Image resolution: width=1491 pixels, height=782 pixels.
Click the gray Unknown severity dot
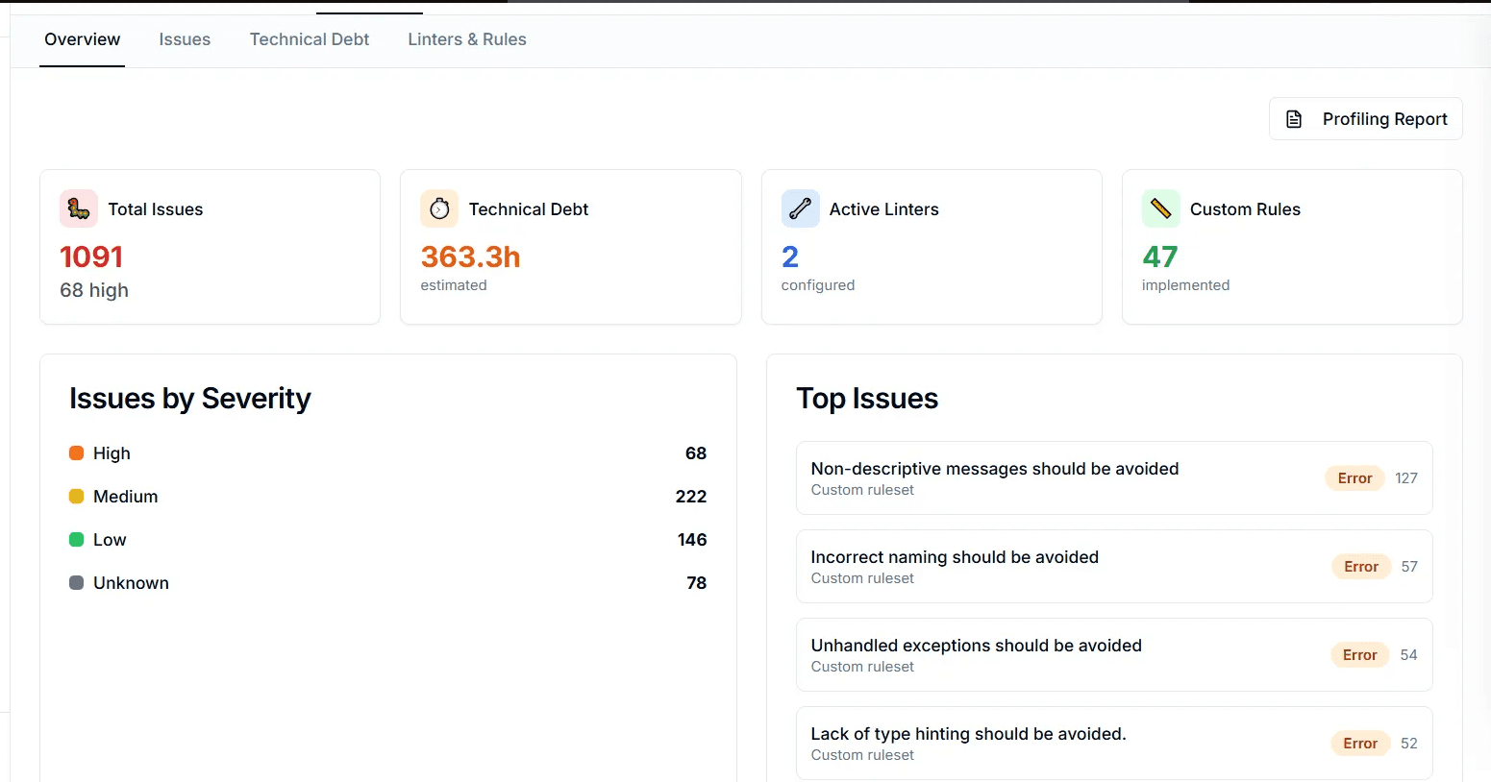point(76,582)
